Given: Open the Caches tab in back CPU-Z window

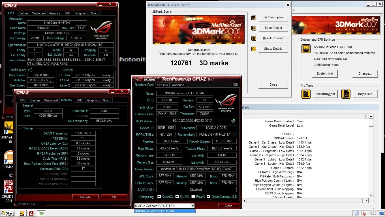Looking at the screenshot, I should point(23,13).
